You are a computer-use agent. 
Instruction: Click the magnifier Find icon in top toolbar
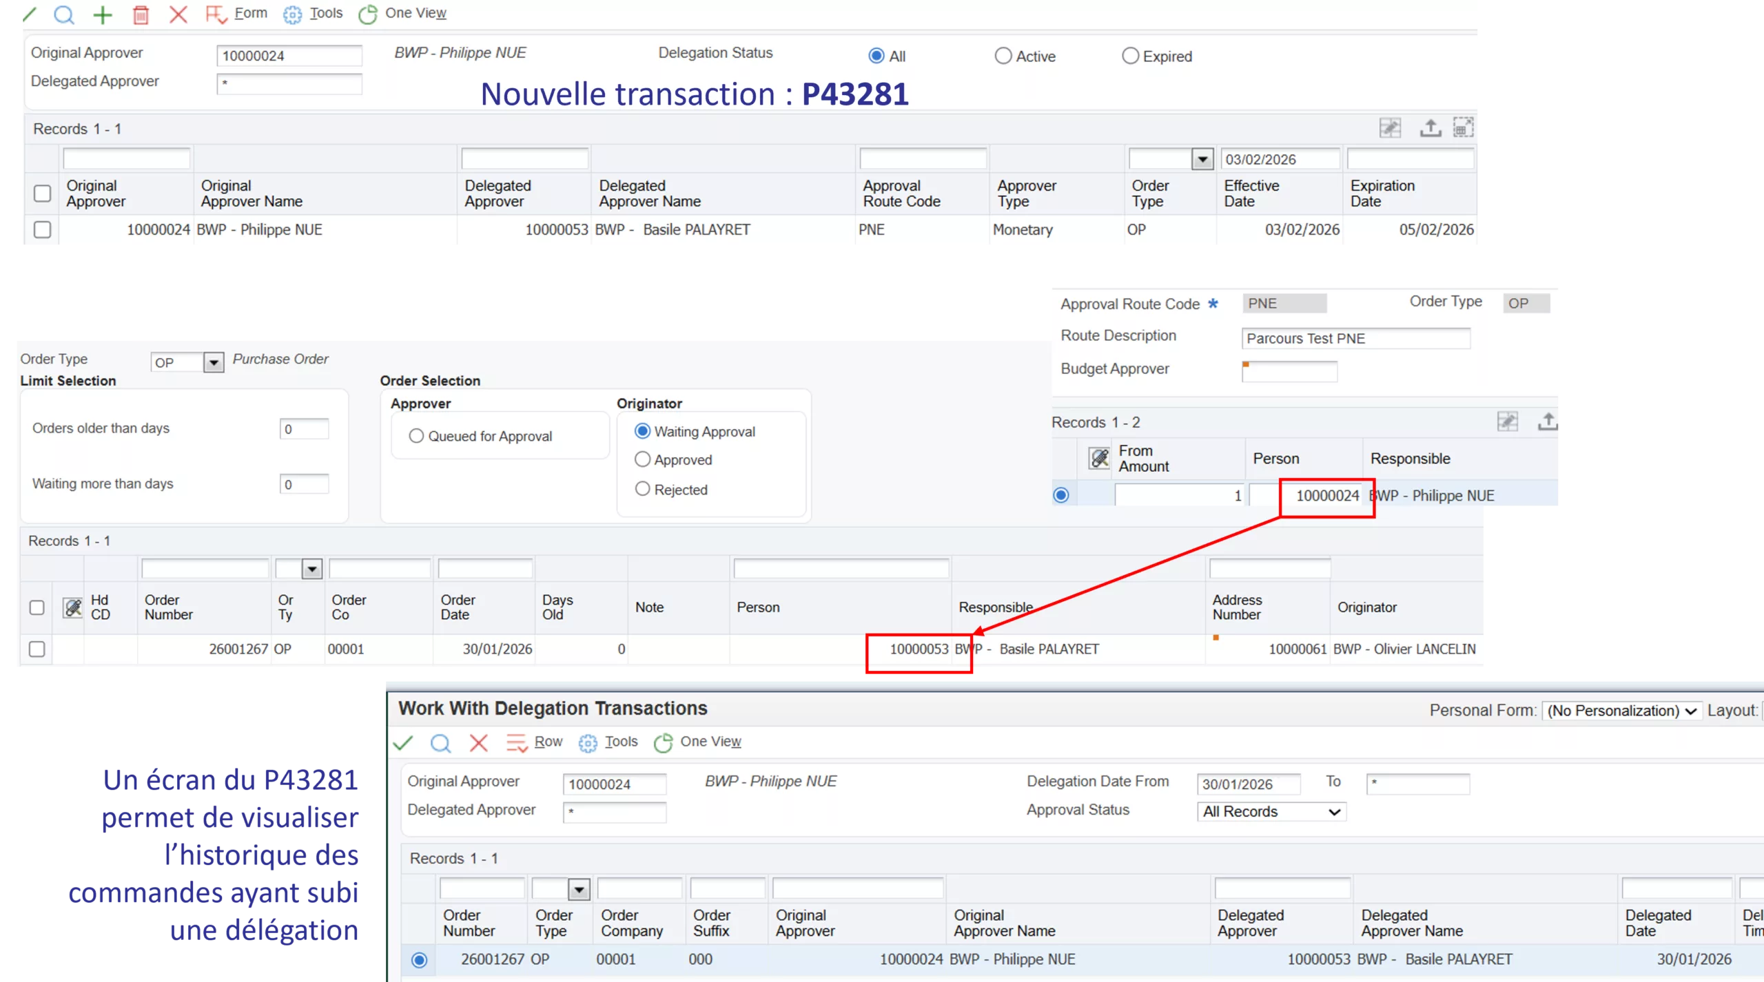(x=64, y=14)
